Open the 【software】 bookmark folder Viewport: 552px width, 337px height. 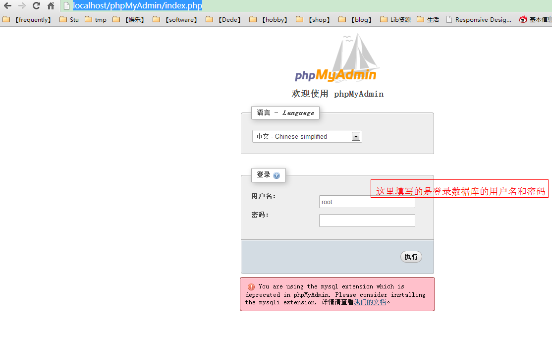(175, 20)
